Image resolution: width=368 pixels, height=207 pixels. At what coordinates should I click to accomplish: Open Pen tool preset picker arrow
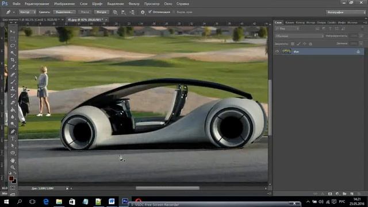point(14,12)
